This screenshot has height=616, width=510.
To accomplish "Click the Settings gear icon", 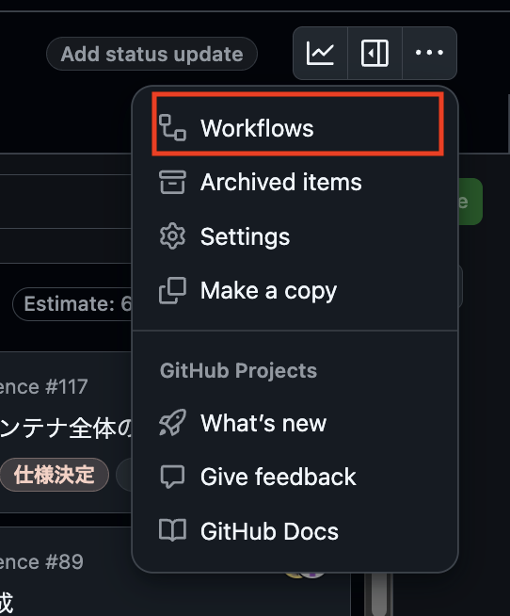I will click(172, 236).
